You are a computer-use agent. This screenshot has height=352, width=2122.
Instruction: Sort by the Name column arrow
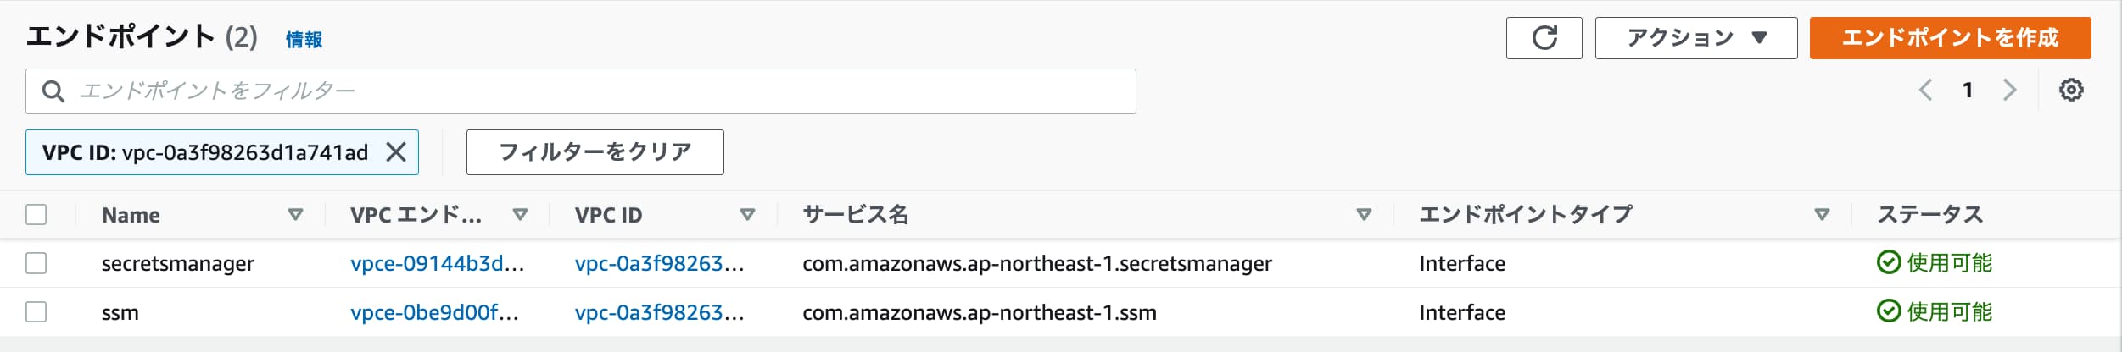[x=295, y=215]
